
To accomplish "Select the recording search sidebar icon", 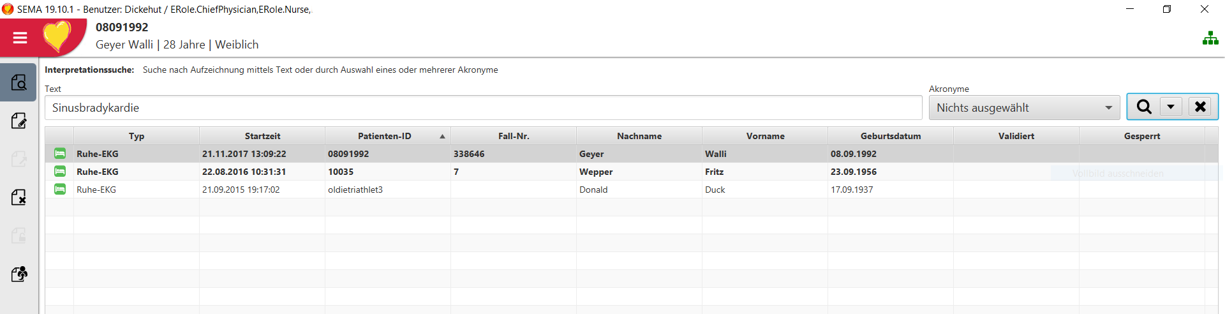I will pyautogui.click(x=19, y=82).
